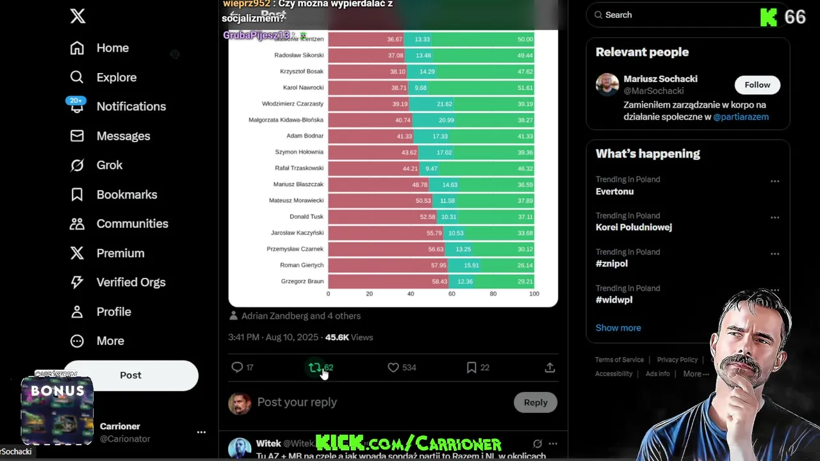Follow Mariusz Sochacki
Image resolution: width=820 pixels, height=461 pixels.
[x=757, y=85]
